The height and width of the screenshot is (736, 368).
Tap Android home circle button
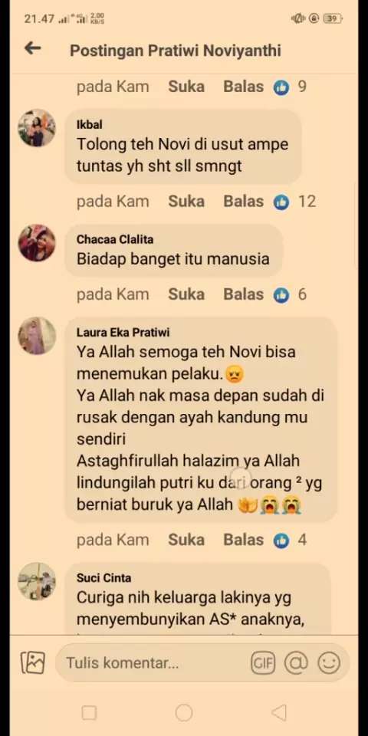[184, 712]
